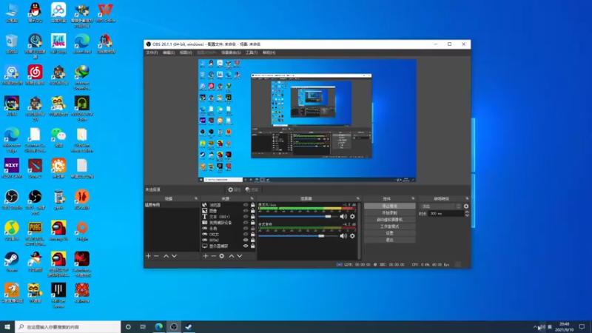Click the 300 ms duration input field
The image size is (592, 333).
click(x=447, y=214)
